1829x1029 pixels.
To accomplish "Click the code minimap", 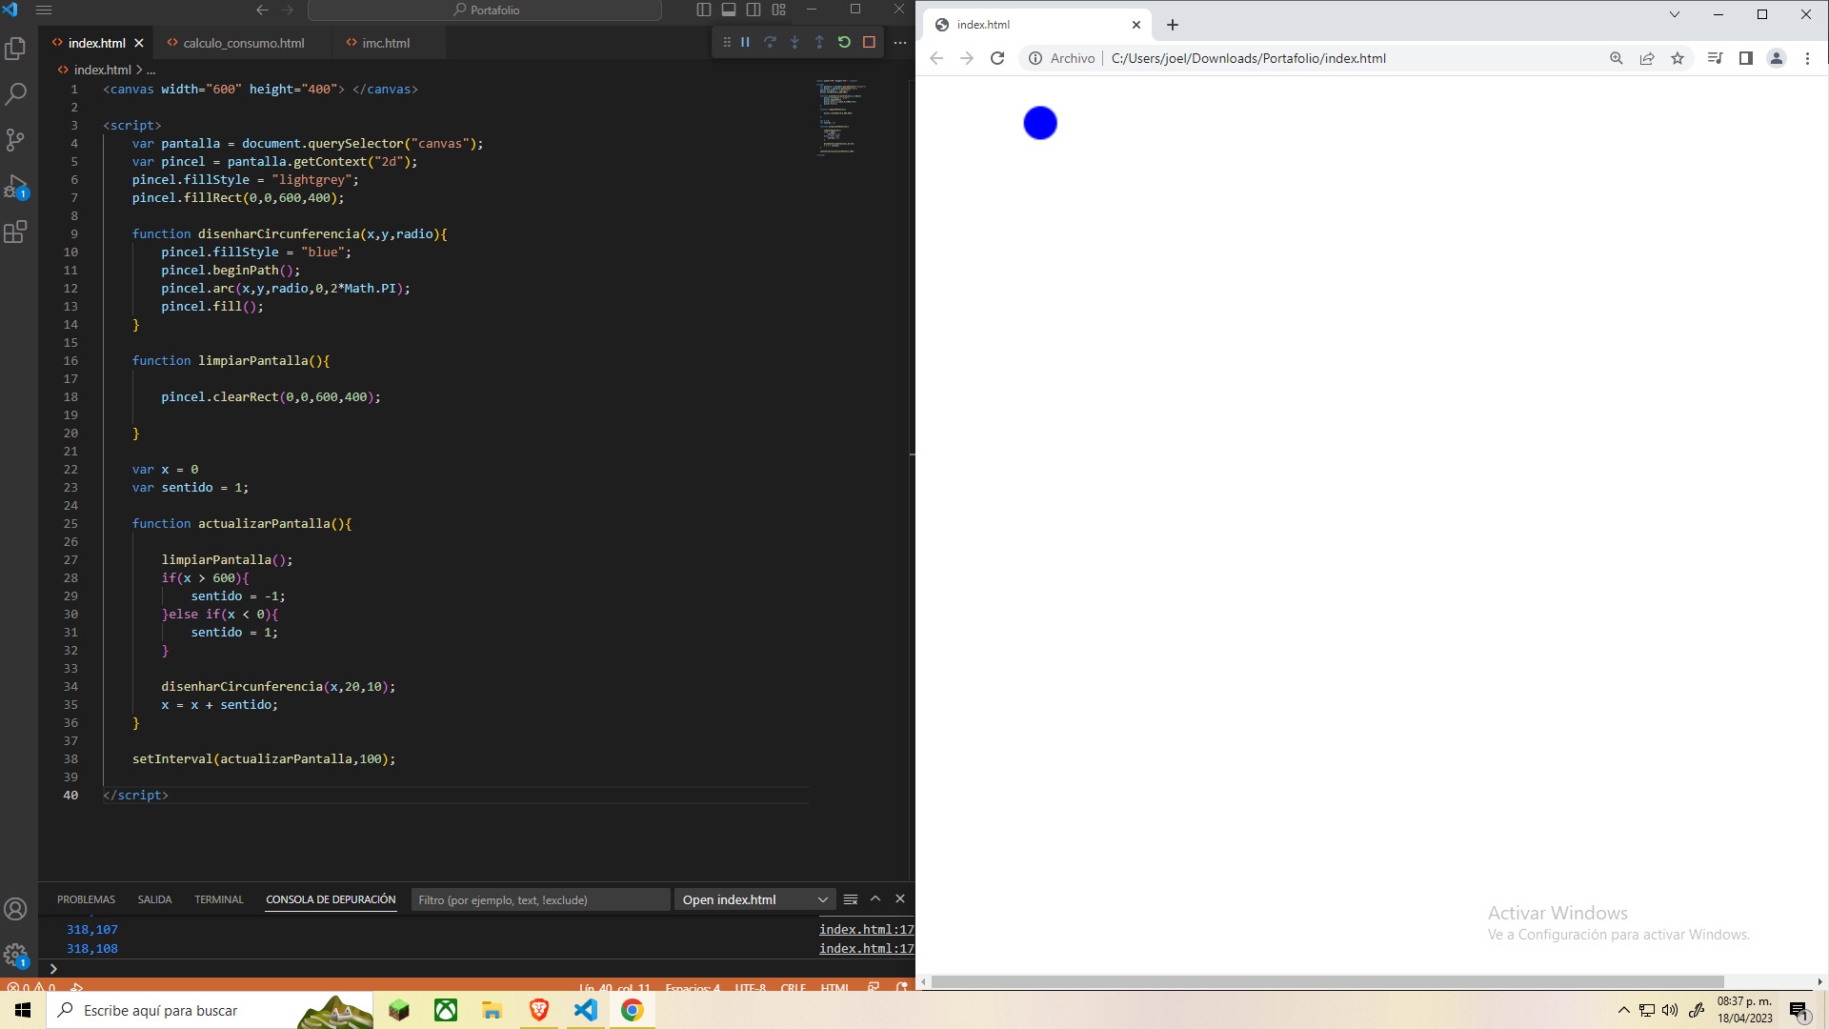I will pos(842,118).
